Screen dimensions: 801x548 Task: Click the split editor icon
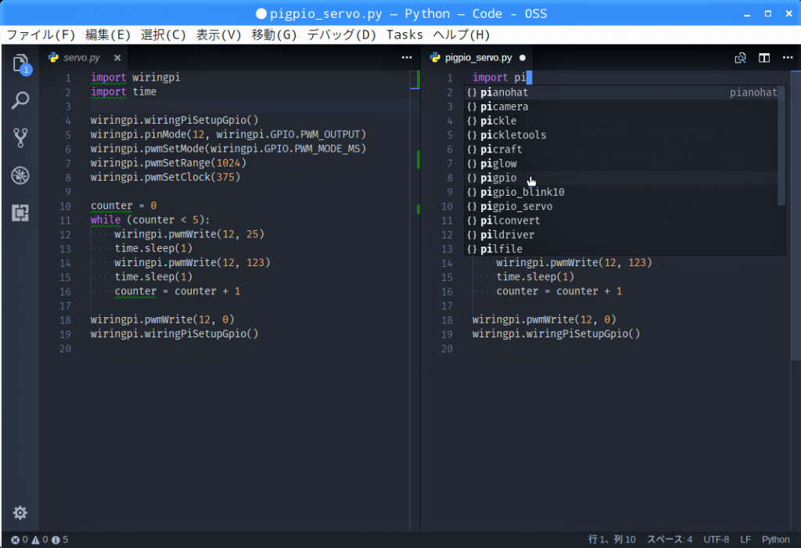[764, 58]
